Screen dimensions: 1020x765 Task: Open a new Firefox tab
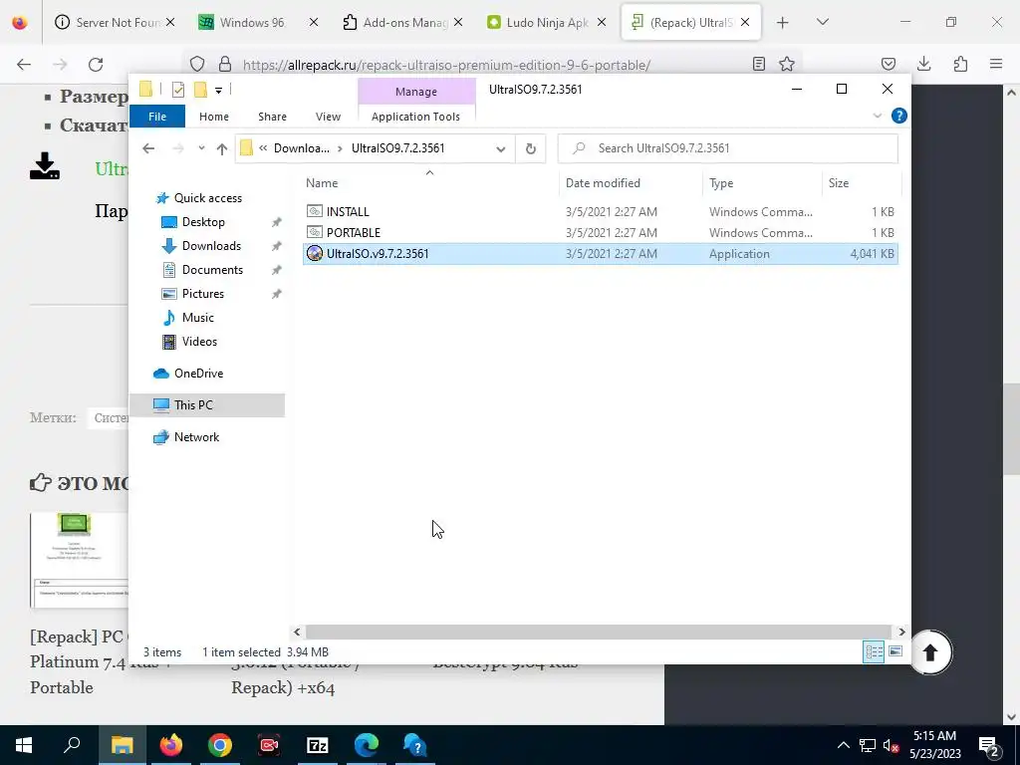(x=783, y=23)
